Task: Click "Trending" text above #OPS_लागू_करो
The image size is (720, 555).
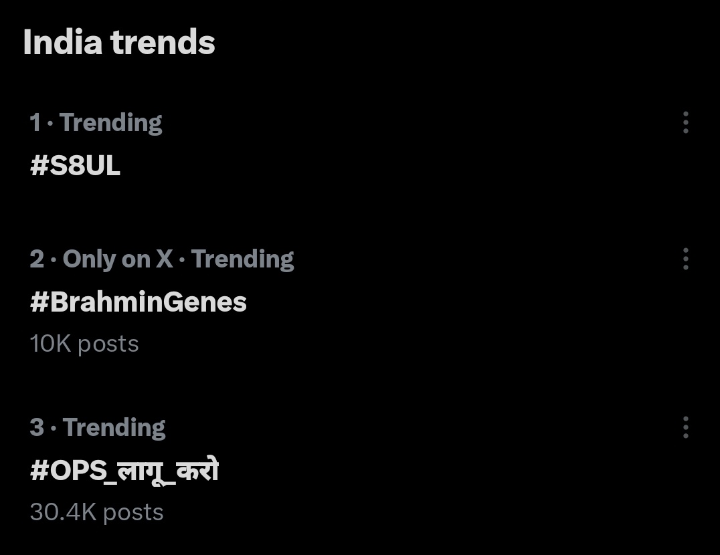Action: pos(114,428)
